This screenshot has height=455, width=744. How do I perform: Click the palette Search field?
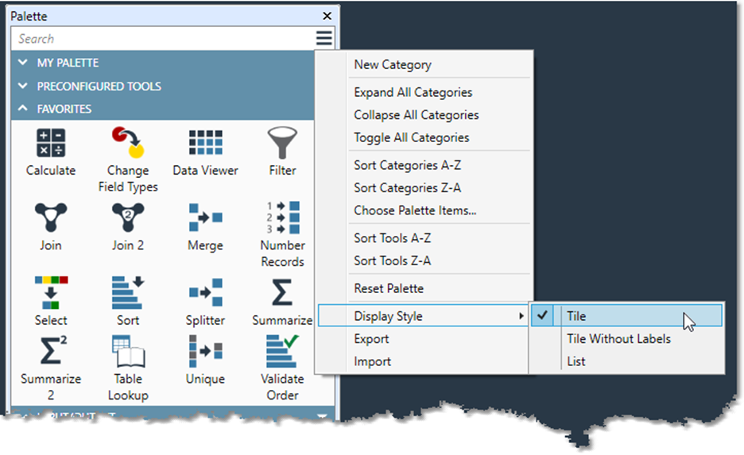(159, 39)
